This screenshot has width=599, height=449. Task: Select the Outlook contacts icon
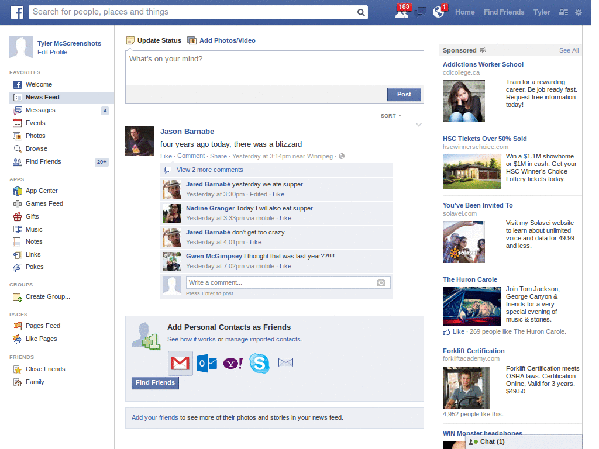point(206,362)
